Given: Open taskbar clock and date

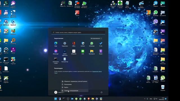Looking at the screenshot, I should [x=162, y=99].
